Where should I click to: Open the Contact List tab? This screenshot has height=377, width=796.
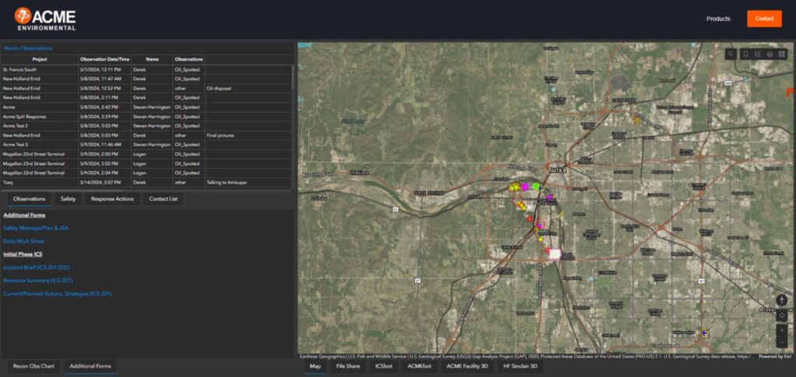coord(163,199)
